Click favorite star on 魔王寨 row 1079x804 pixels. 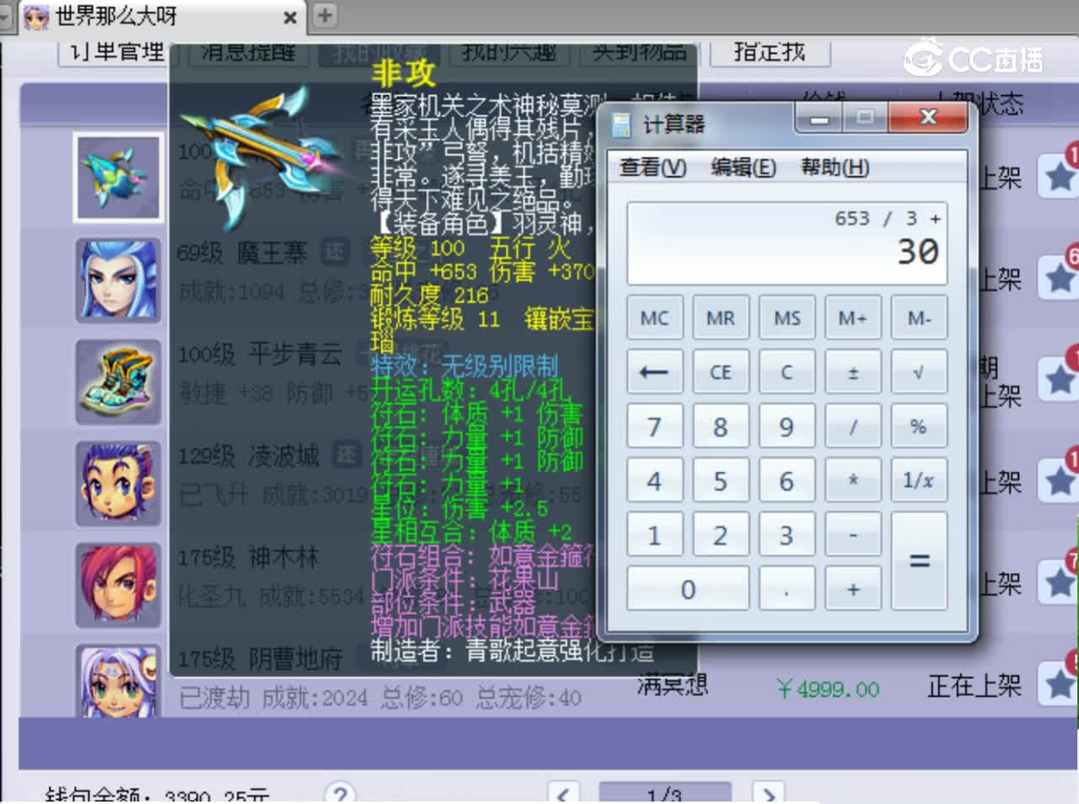[x=1059, y=277]
